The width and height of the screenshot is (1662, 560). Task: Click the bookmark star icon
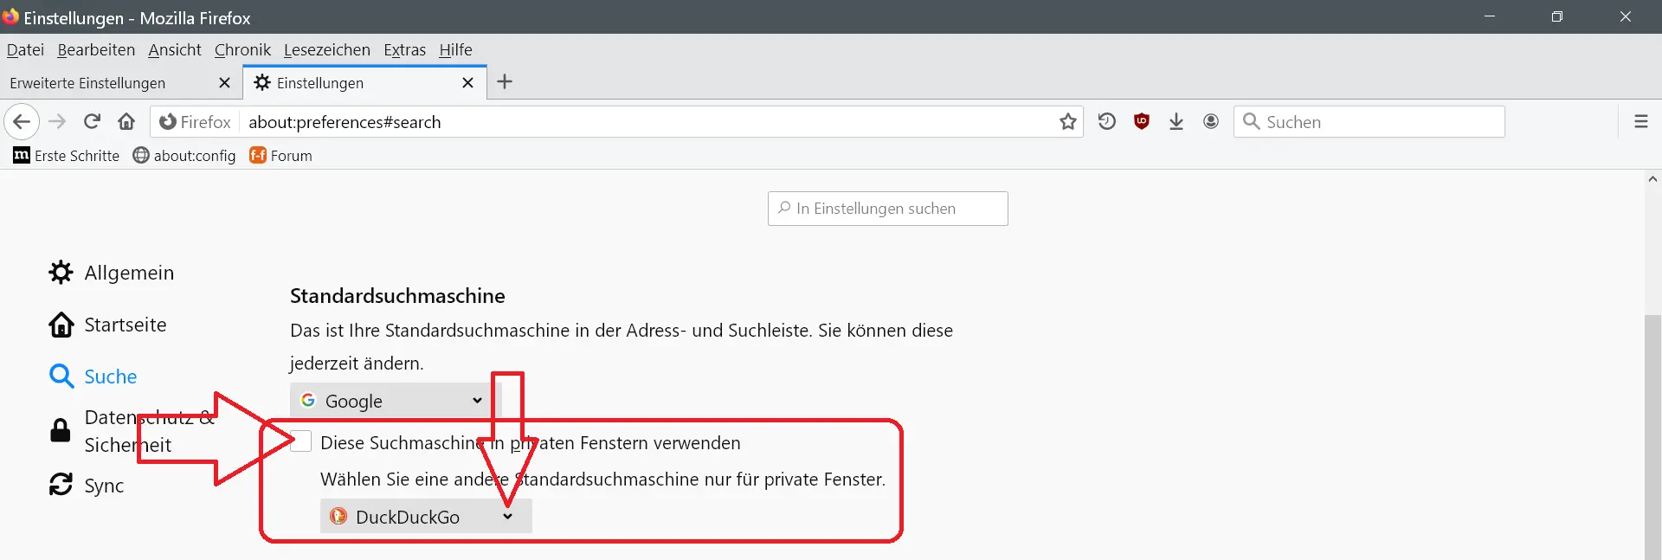(x=1067, y=122)
